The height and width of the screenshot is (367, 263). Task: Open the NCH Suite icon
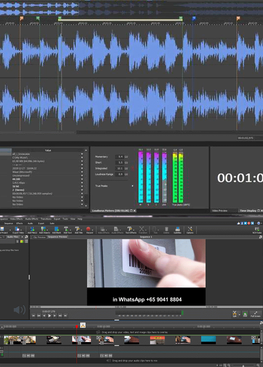click(257, 229)
